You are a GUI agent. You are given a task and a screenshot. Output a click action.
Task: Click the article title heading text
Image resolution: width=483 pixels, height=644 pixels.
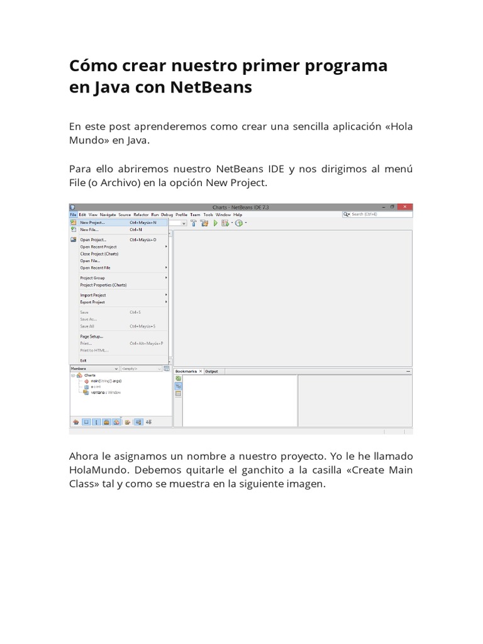click(x=228, y=76)
